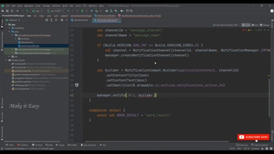
Task: Open Live Edit of literals dropdown
Action: click(226, 25)
